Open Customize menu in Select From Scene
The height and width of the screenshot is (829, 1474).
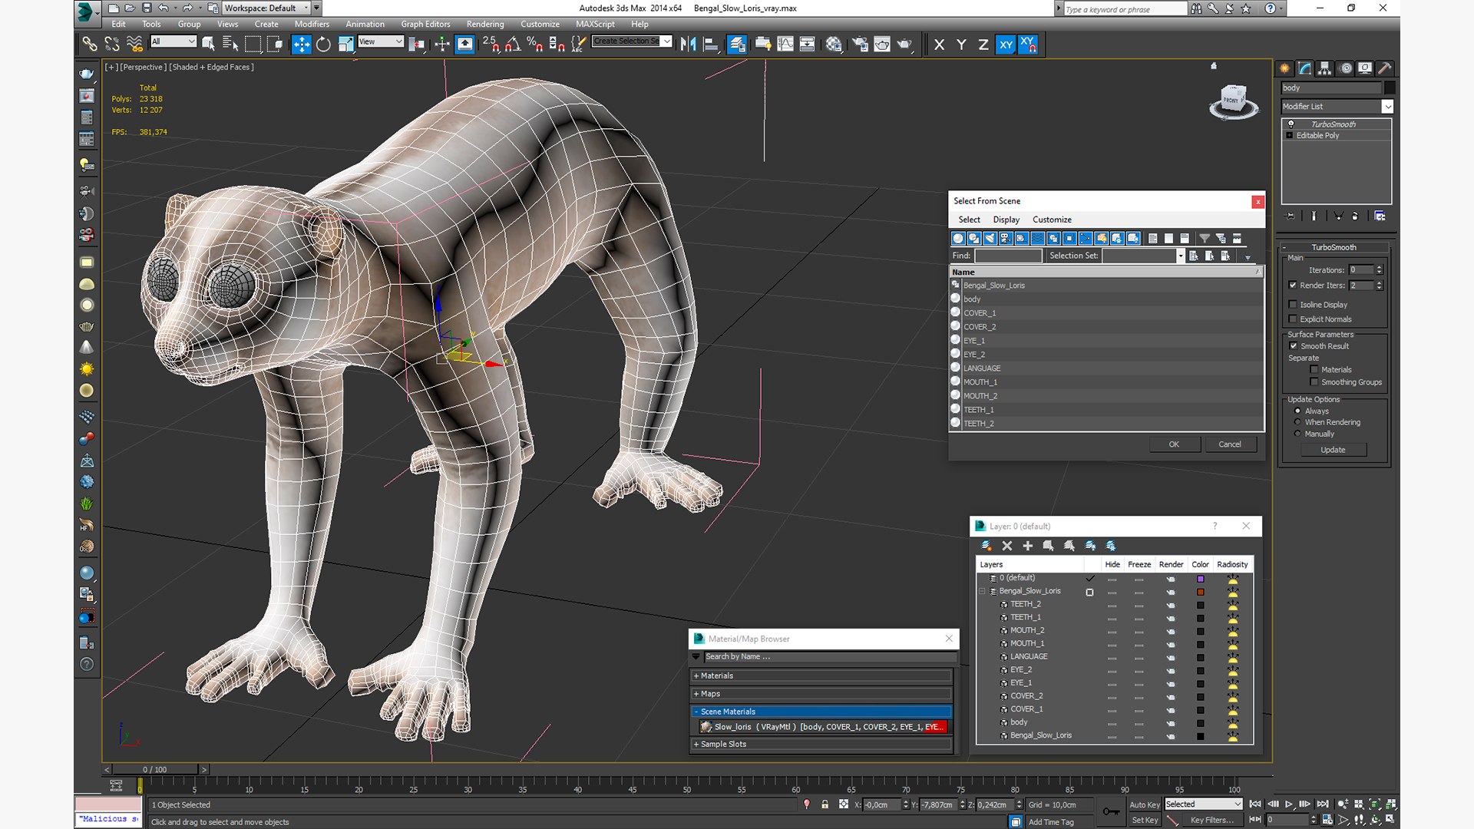1052,220
